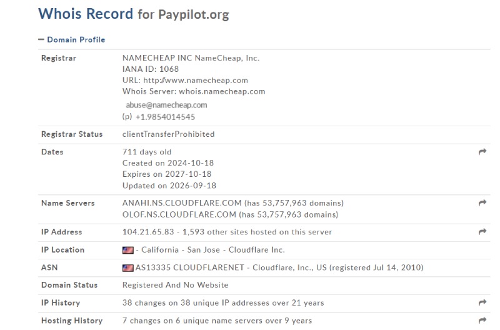Click '7 changes on 6 unique name servers'

click(x=197, y=321)
